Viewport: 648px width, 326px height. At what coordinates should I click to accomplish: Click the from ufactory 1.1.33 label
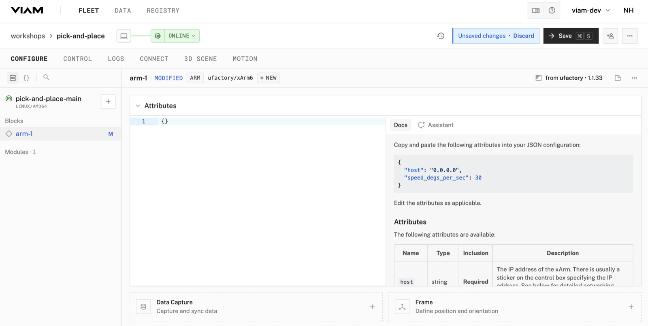coord(574,78)
